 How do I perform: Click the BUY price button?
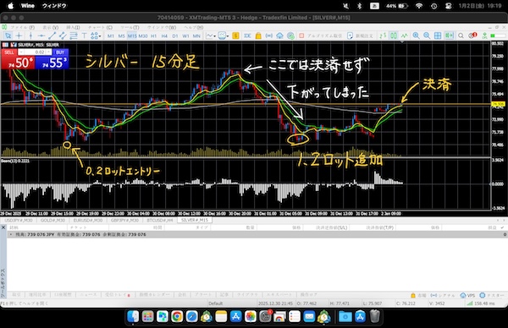[52, 62]
